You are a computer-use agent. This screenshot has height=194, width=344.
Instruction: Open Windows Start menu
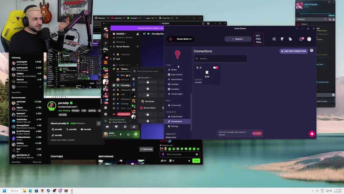pyautogui.click(x=4, y=191)
